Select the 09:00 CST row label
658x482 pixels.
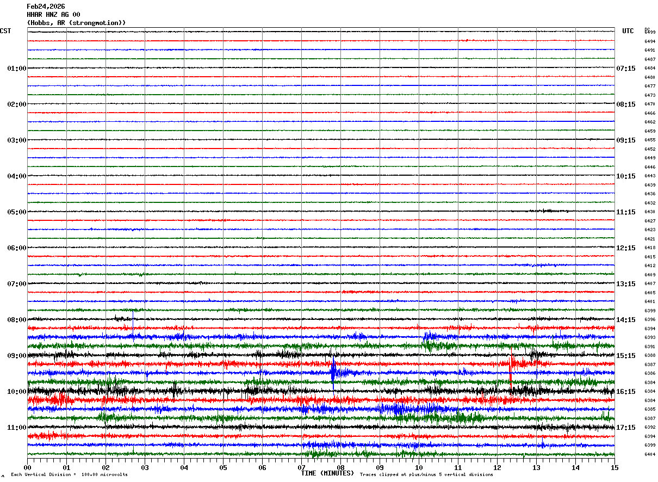click(16, 356)
